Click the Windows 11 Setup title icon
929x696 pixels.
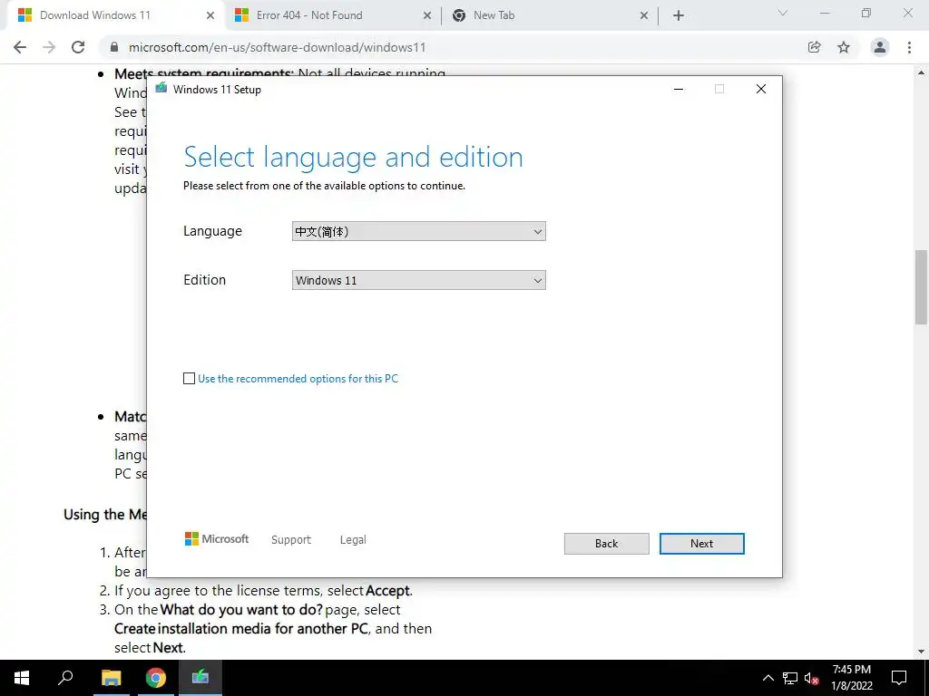(x=161, y=89)
